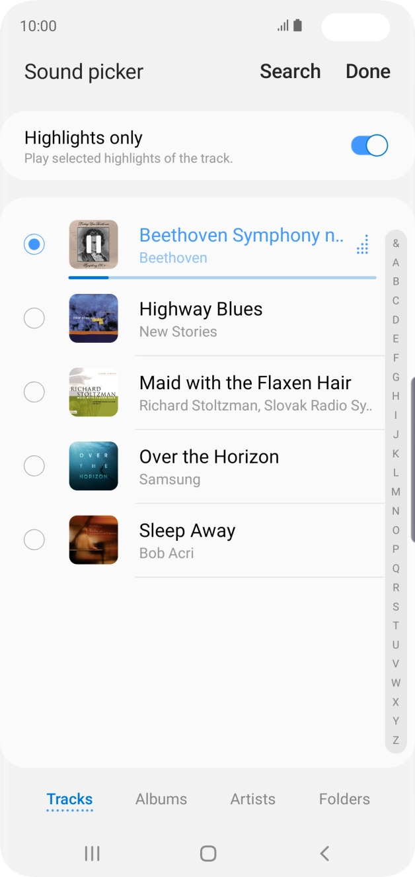
Task: Pause the Beethoven Symphony preview
Action: (93, 244)
